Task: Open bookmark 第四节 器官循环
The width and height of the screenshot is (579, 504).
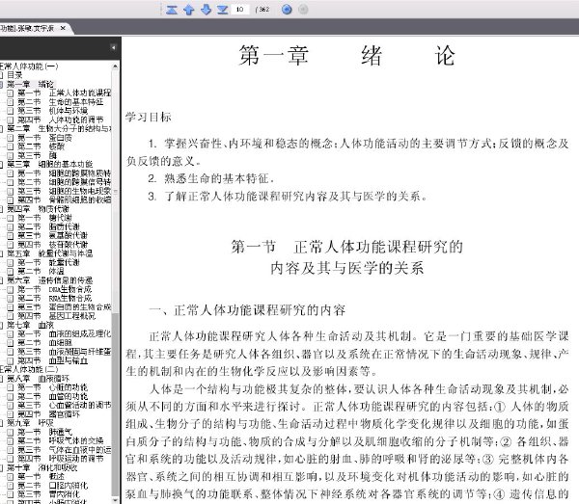Action: click(48, 414)
